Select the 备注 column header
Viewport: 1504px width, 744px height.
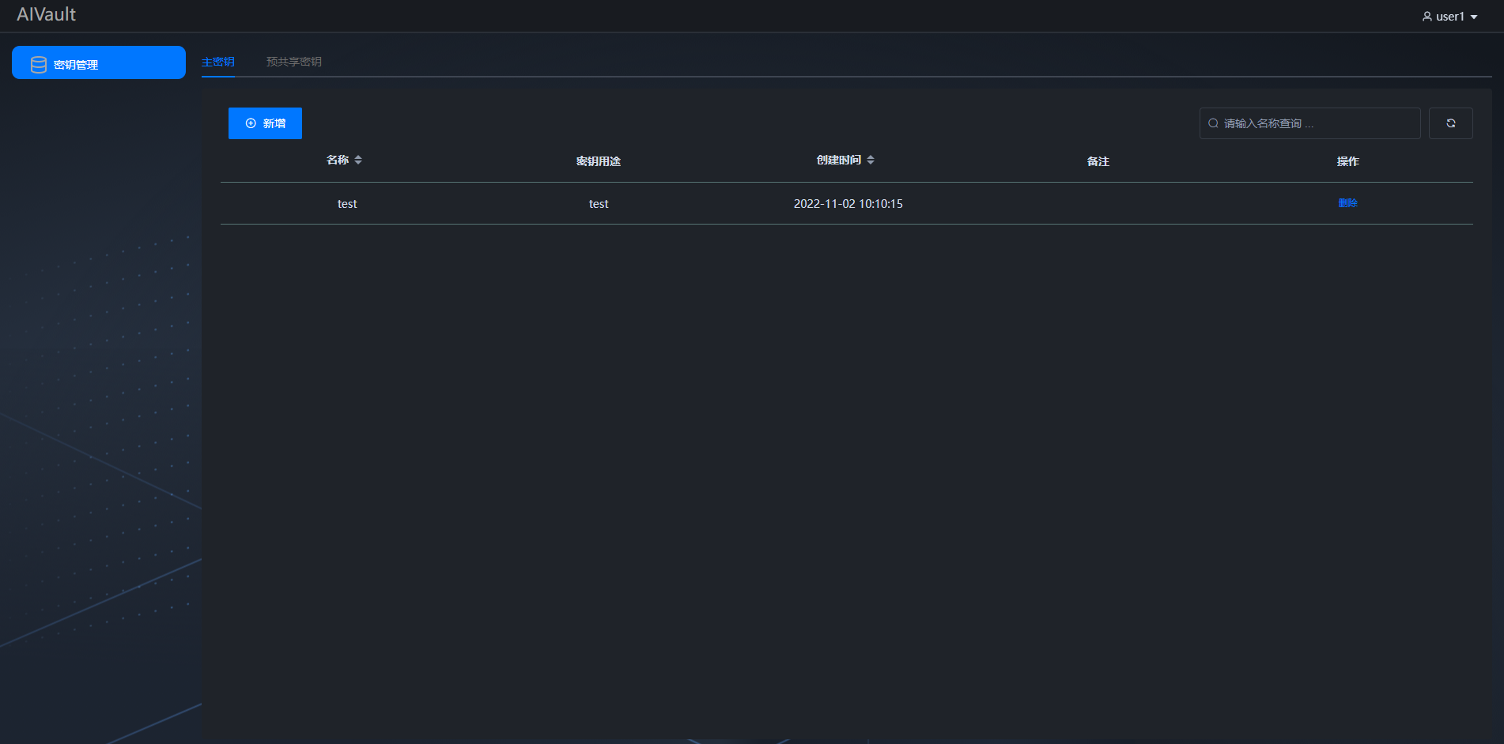pyautogui.click(x=1098, y=161)
